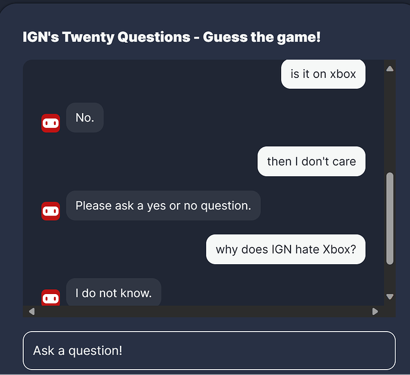This screenshot has width=410, height=375.
Task: Select the "No." reply bubble
Action: pyautogui.click(x=85, y=118)
